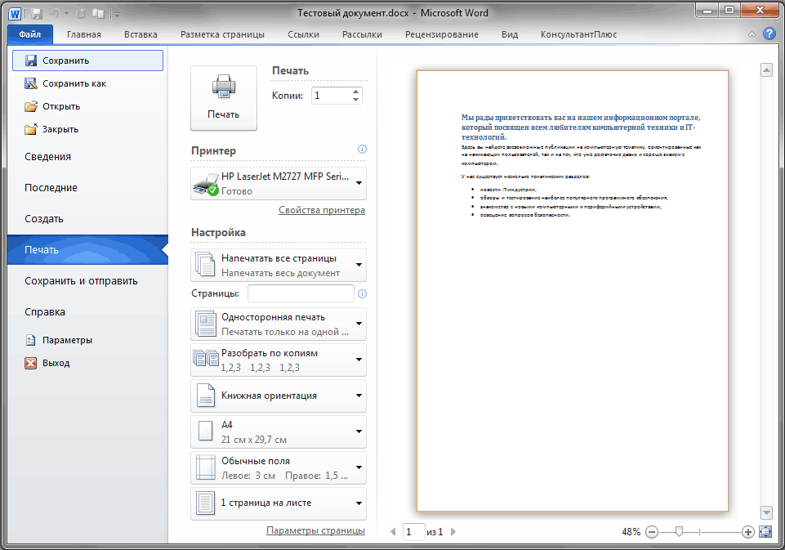Click the Redo icon in quick access toolbar
785x550 pixels.
coord(81,14)
